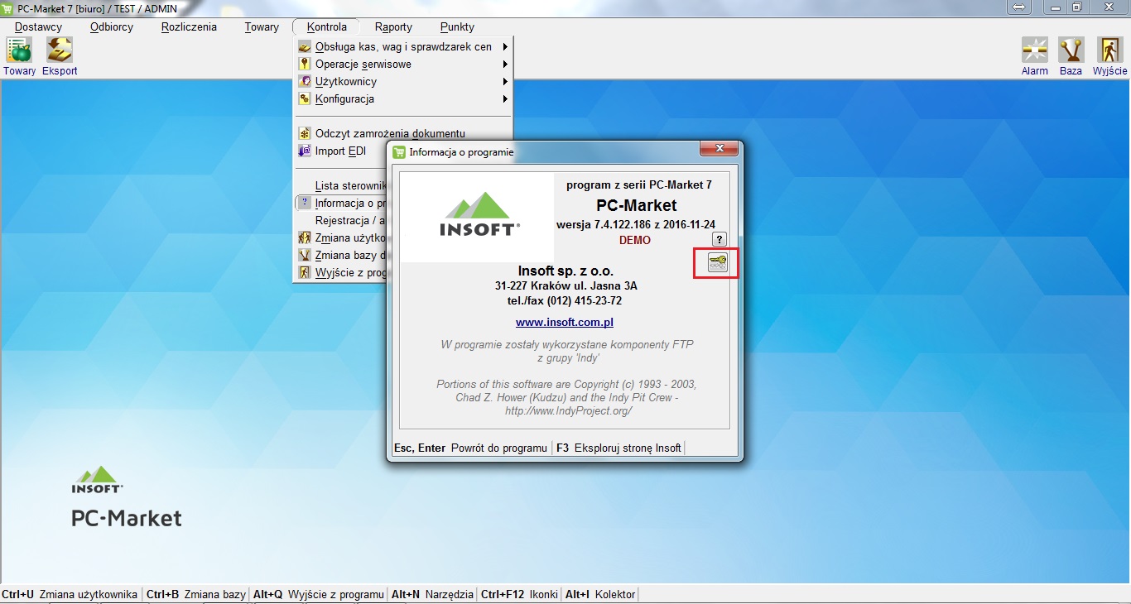Click the key icon button in the info dialog

(x=718, y=263)
